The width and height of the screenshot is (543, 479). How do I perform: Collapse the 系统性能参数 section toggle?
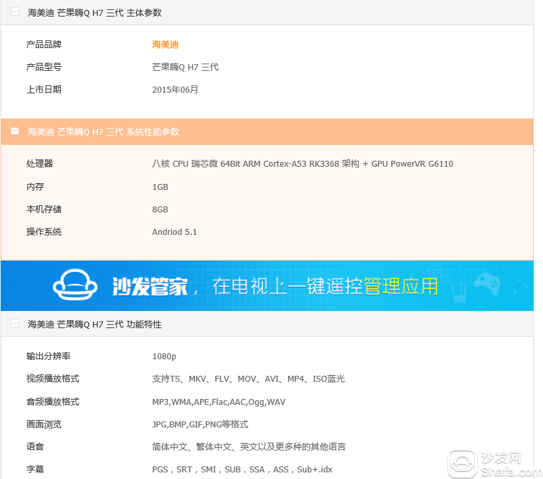tap(15, 131)
